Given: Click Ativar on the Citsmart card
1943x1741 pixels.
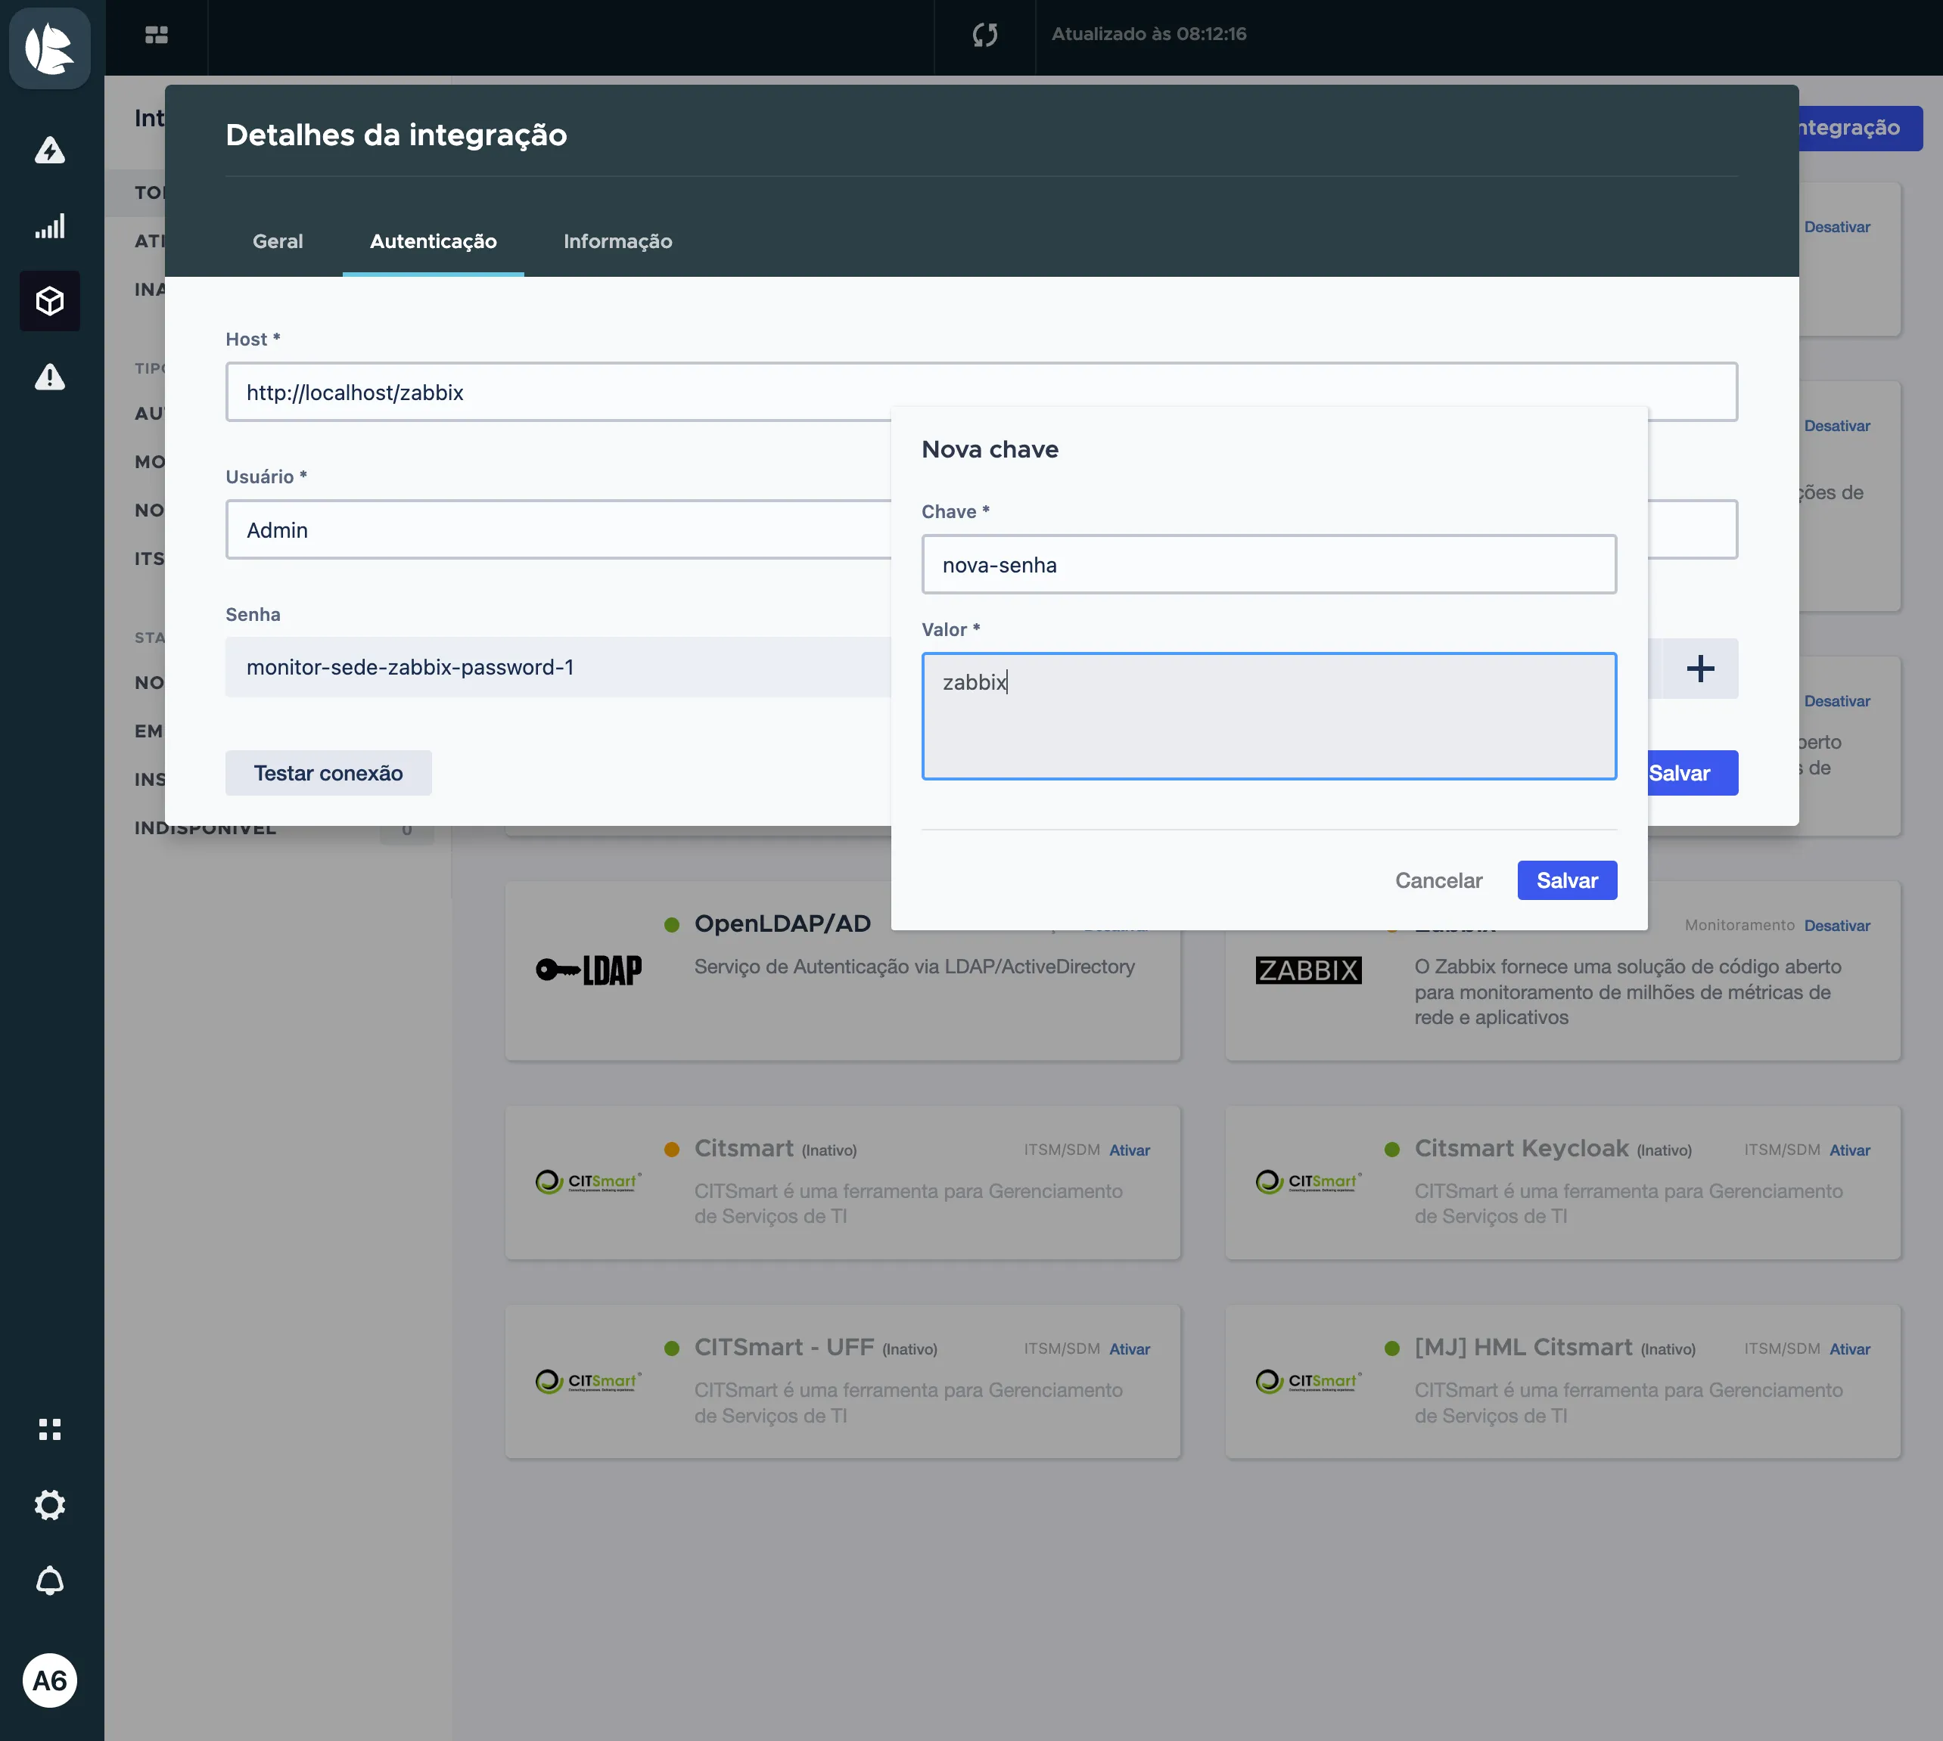Looking at the screenshot, I should 1130,1150.
